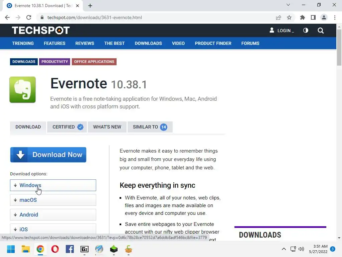Open 7-Zip from the taskbar
The image size is (342, 257).
click(84, 249)
